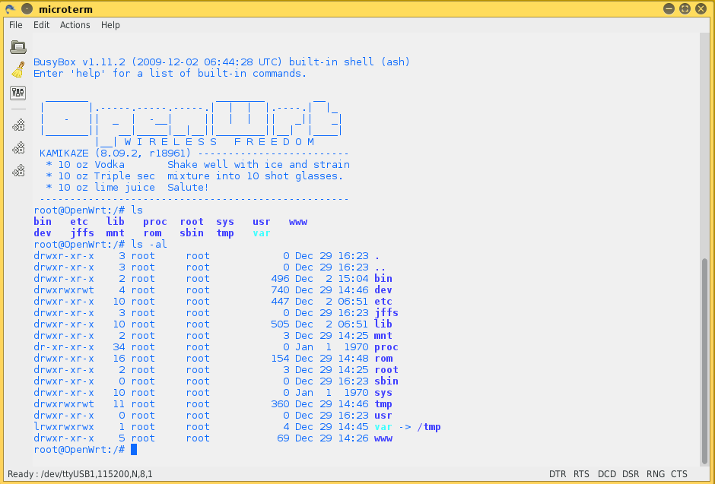The width and height of the screenshot is (715, 484).
Task: Open the port settings mixer-sliders icon
Action: (x=18, y=93)
